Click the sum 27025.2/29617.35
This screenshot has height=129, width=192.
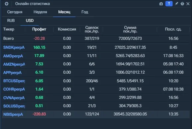tap(130, 47)
